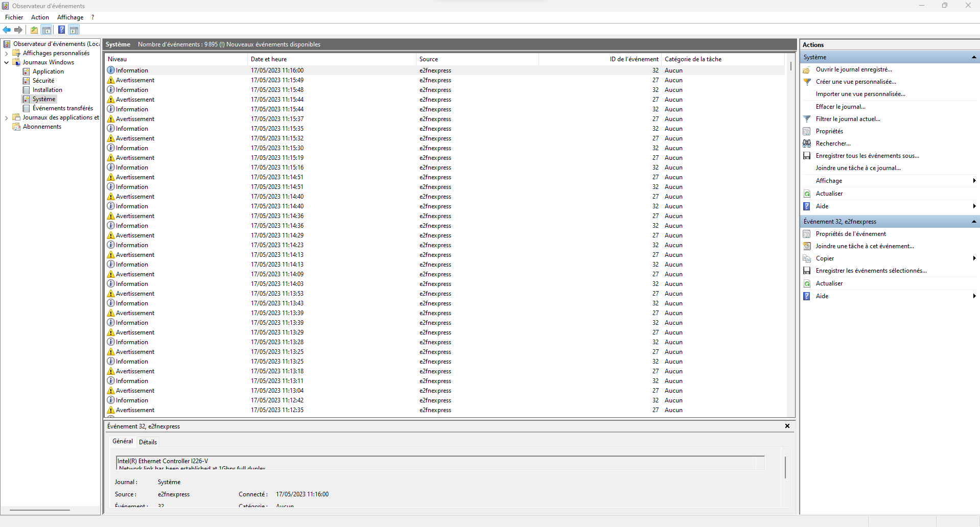
Task: Click Effacer le journal action
Action: (x=841, y=107)
